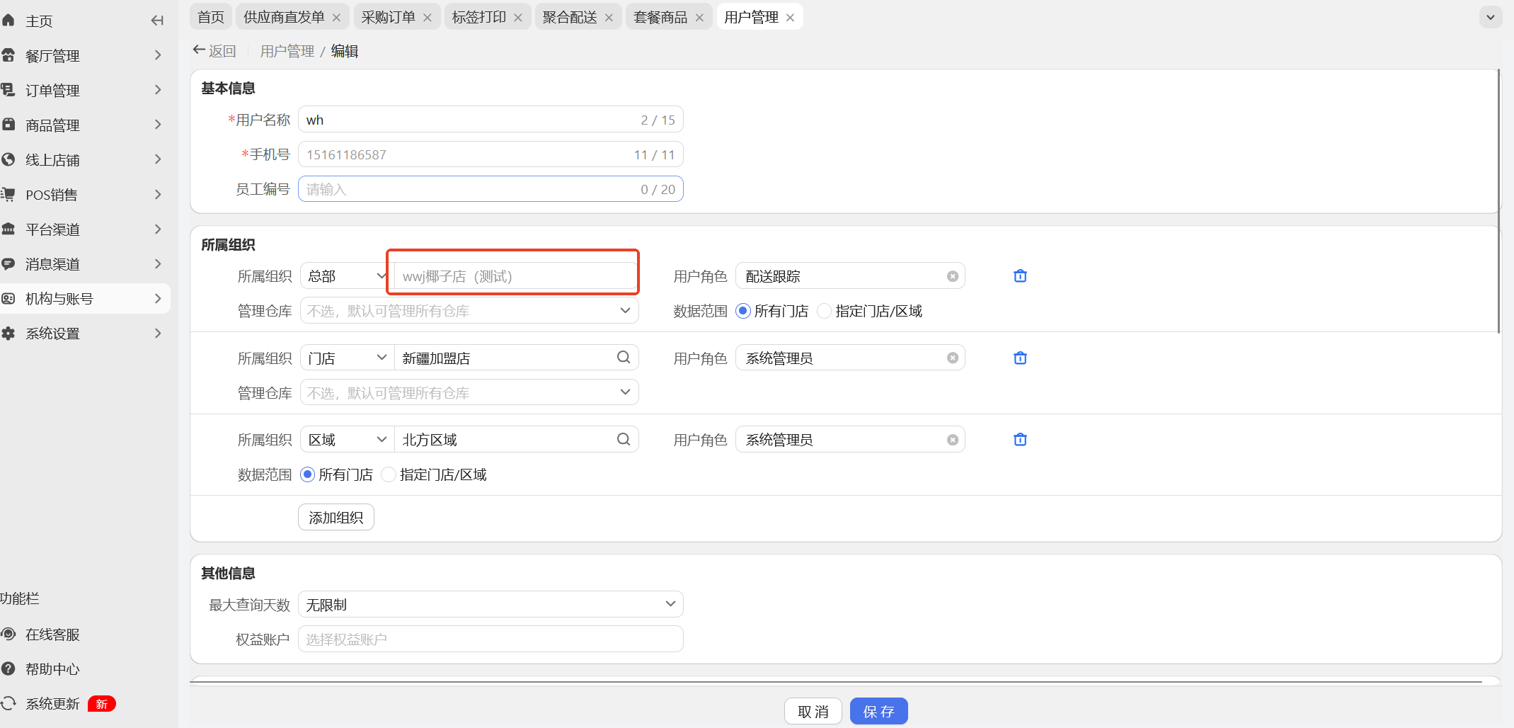Open the 总部 organization type dropdown
This screenshot has width=1514, height=728.
pos(346,276)
